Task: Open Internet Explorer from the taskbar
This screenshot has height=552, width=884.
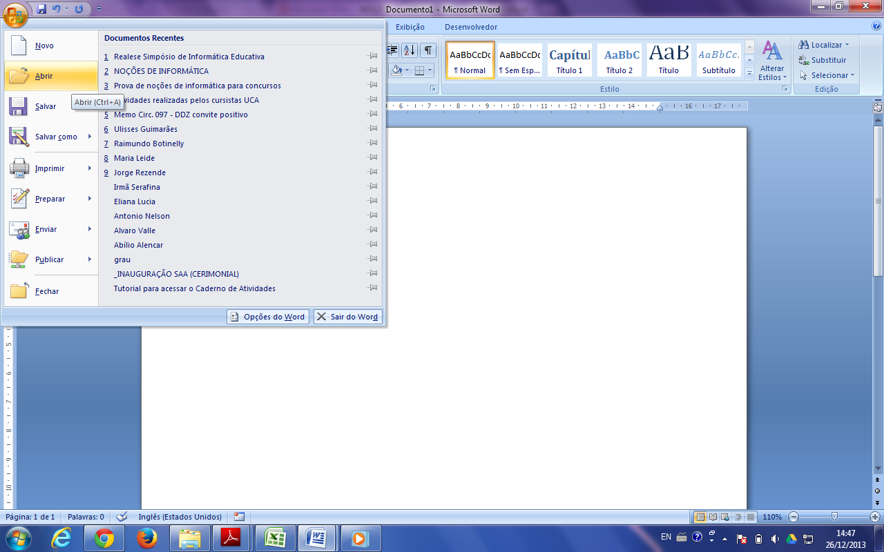Action: [x=61, y=538]
